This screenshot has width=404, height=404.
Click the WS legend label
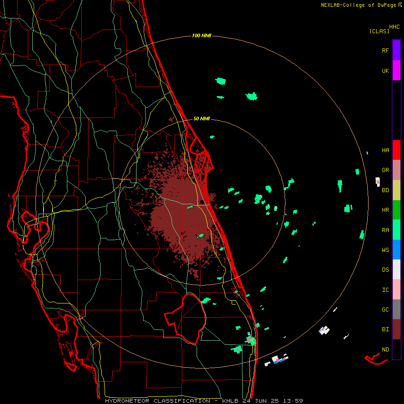point(385,250)
